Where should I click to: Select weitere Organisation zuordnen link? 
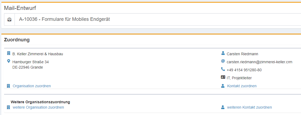pyautogui.click(x=38, y=107)
